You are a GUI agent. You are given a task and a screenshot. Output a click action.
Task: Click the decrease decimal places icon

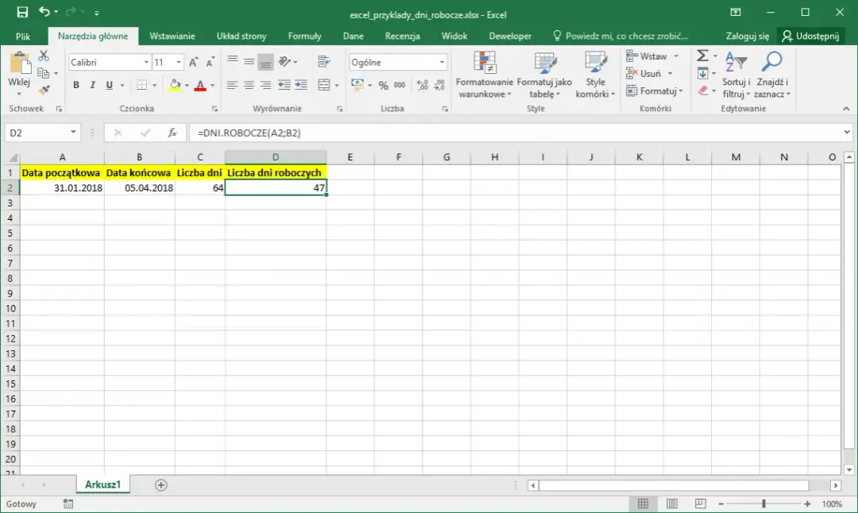click(x=439, y=85)
